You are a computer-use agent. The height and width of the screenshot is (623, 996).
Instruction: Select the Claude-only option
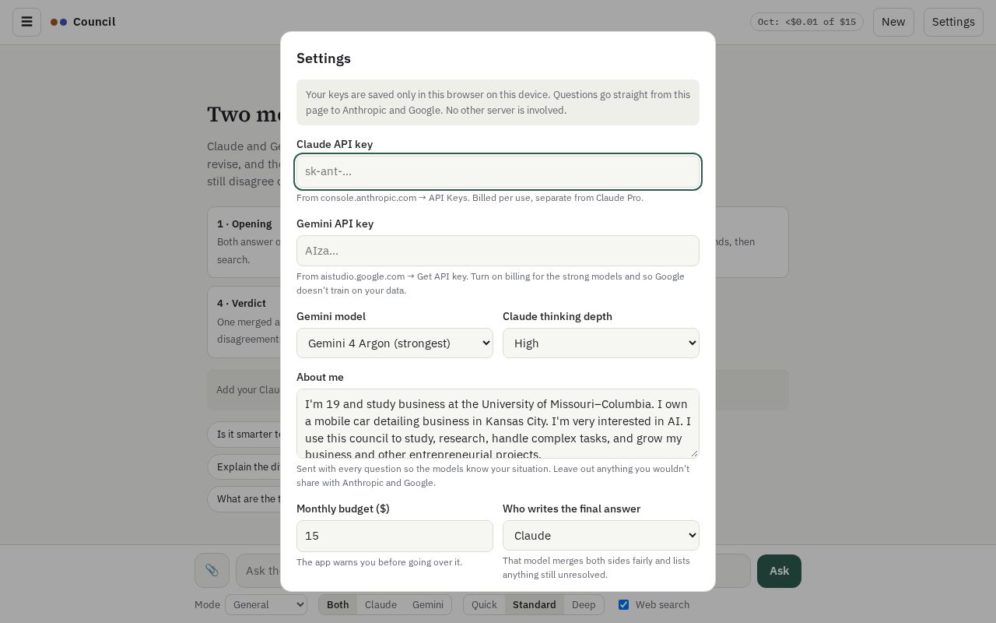[381, 604]
